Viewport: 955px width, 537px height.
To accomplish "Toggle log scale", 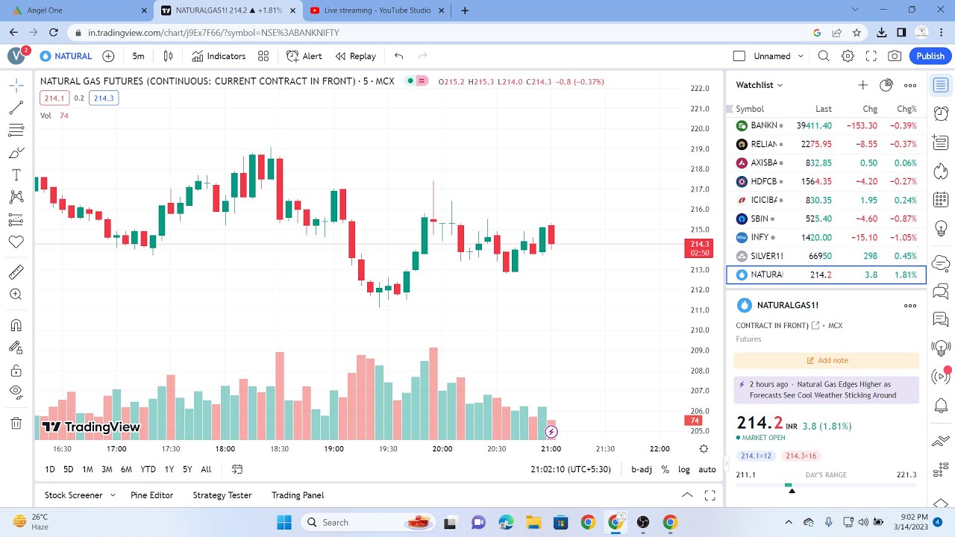I will 684,469.
